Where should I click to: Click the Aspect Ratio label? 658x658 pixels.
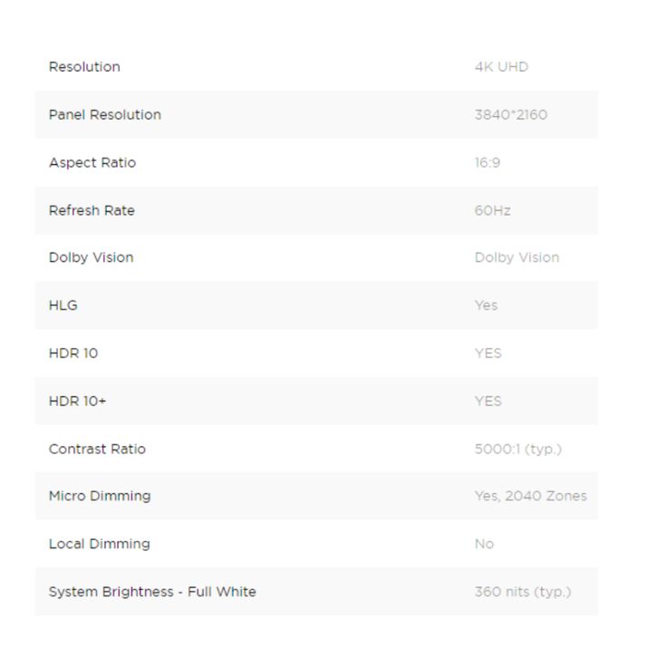pyautogui.click(x=91, y=163)
